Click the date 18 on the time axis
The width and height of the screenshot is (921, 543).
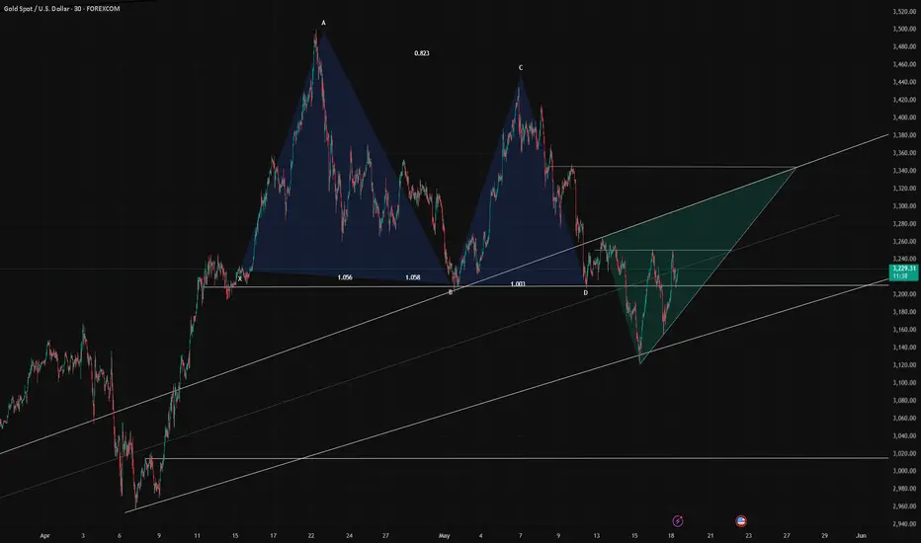[x=671, y=536]
